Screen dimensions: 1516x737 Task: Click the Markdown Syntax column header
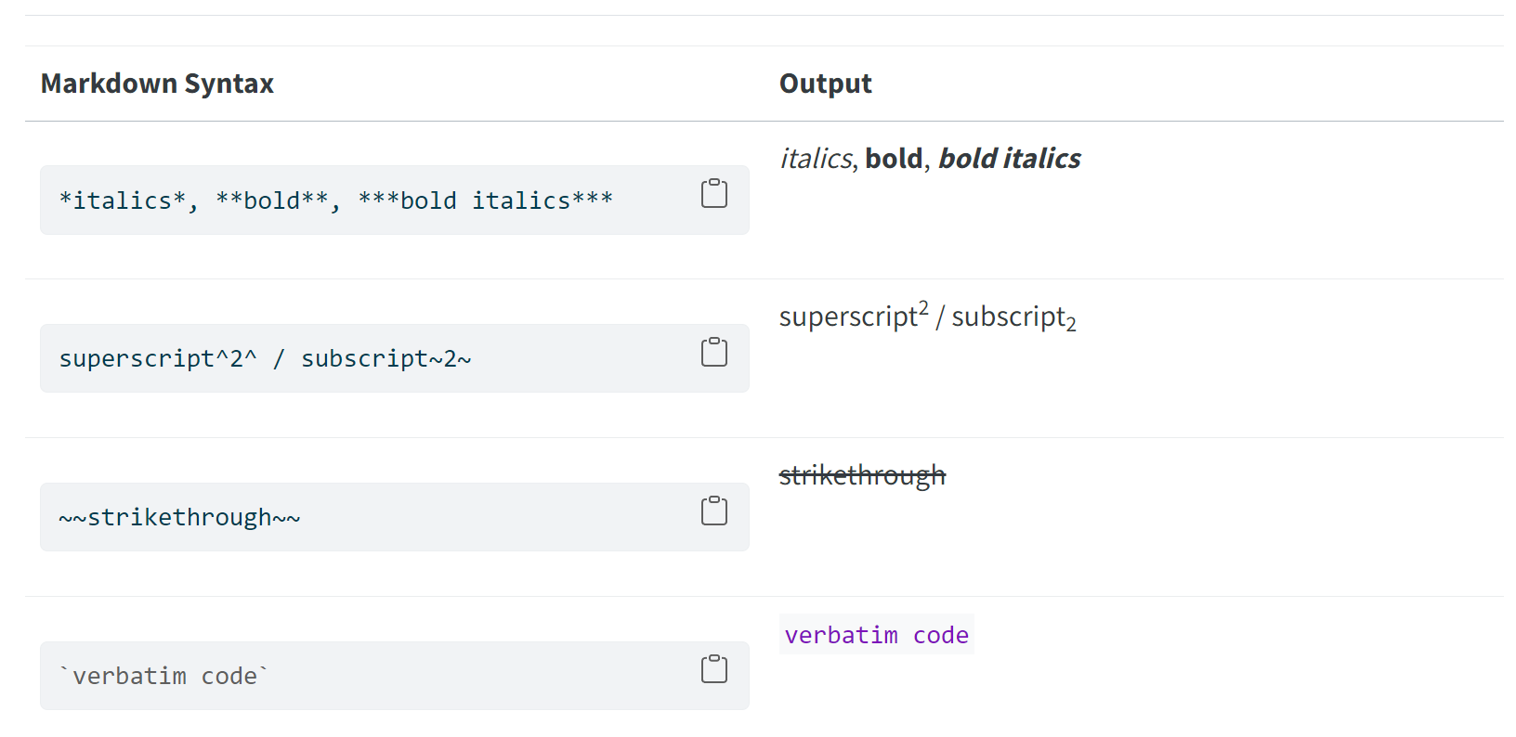click(x=157, y=84)
